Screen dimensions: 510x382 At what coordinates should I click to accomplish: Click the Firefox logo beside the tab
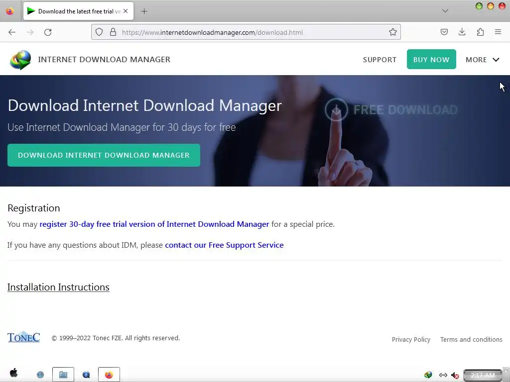point(10,11)
